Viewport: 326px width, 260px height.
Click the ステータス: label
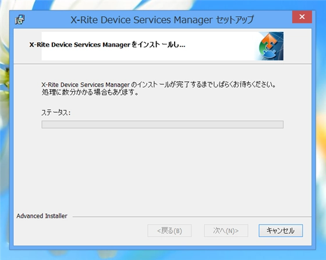(x=56, y=113)
